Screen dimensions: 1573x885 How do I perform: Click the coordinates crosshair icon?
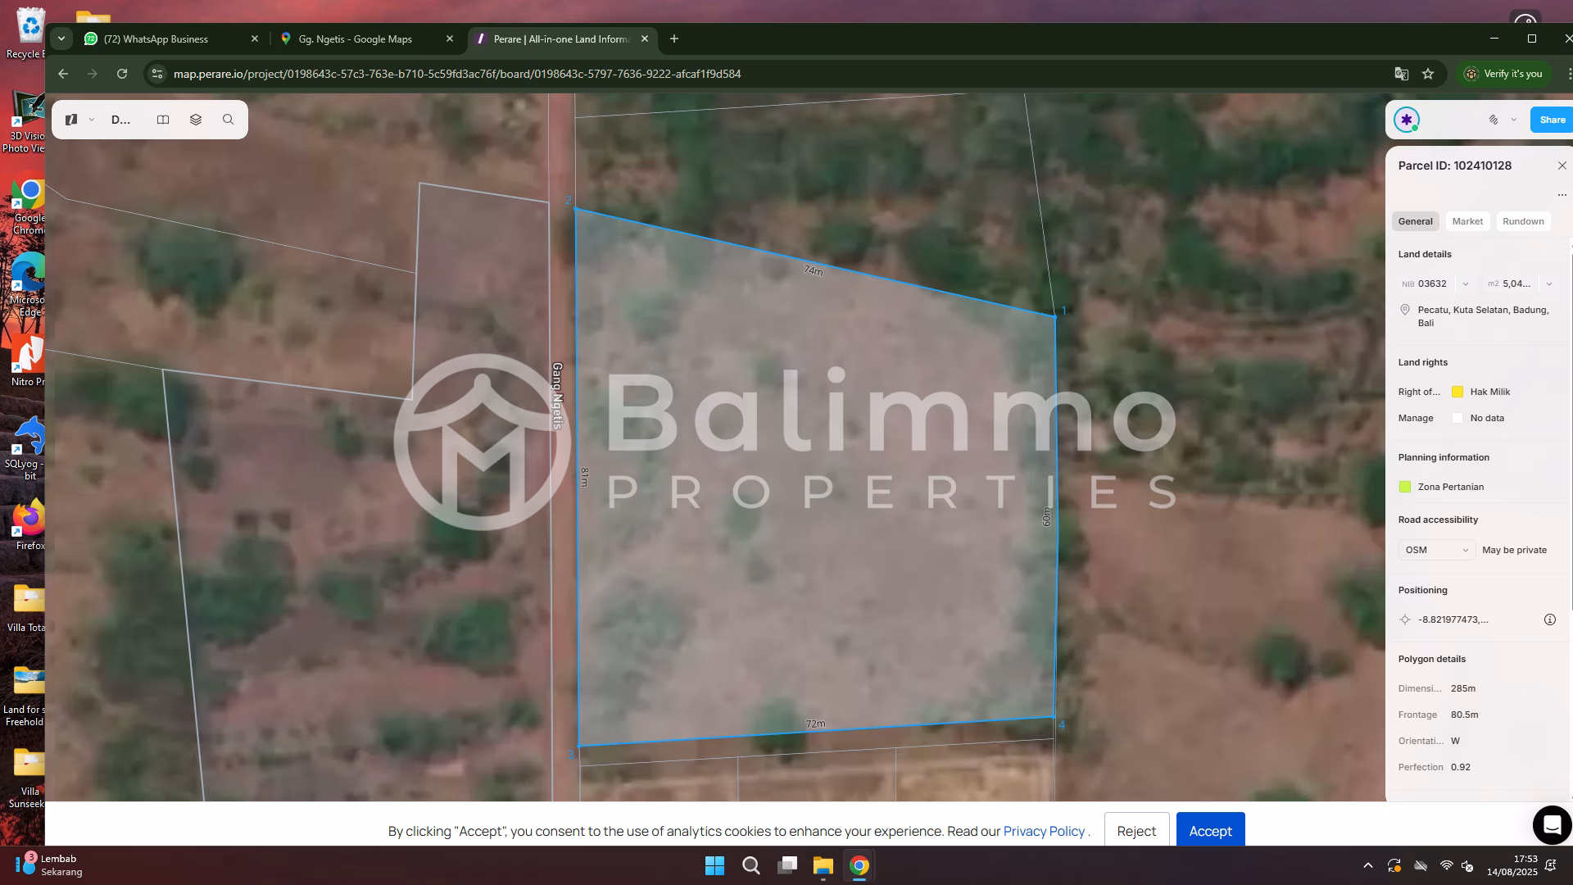1405,619
